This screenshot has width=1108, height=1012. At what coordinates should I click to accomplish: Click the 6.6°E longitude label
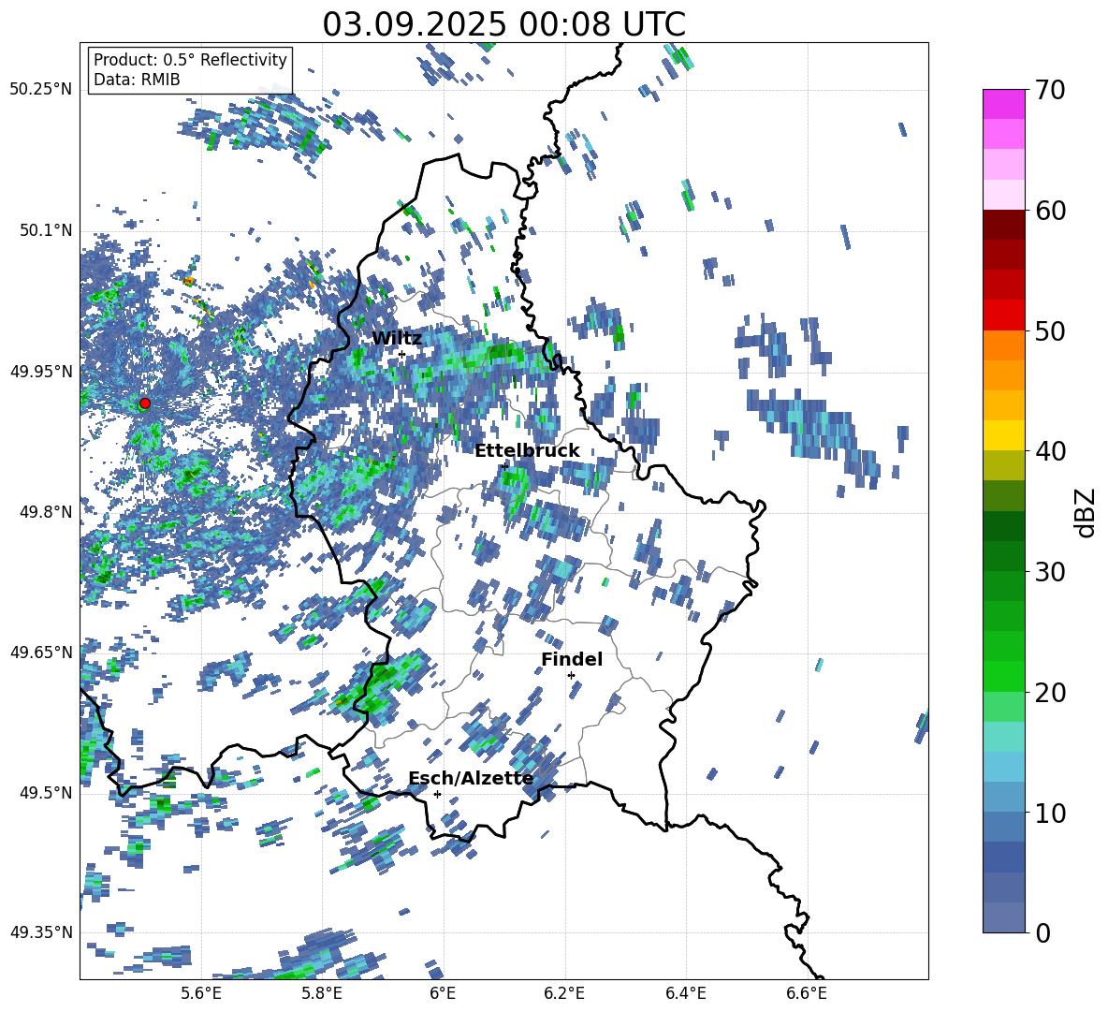(807, 993)
